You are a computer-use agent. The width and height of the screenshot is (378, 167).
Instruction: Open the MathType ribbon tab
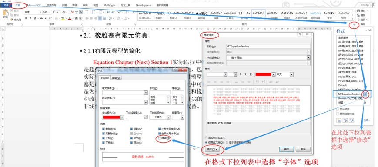(110, 5)
